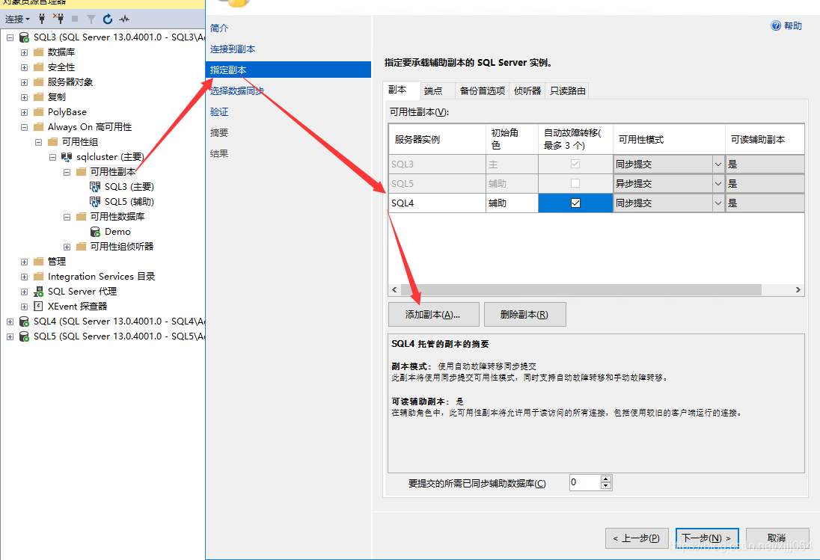Click the 删除副本(R) button
The height and width of the screenshot is (560, 820).
[x=524, y=315]
